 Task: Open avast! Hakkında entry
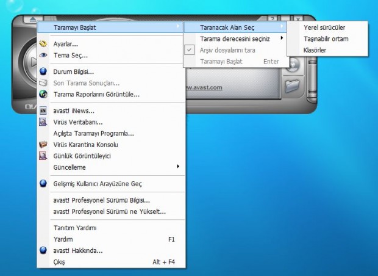pos(111,250)
